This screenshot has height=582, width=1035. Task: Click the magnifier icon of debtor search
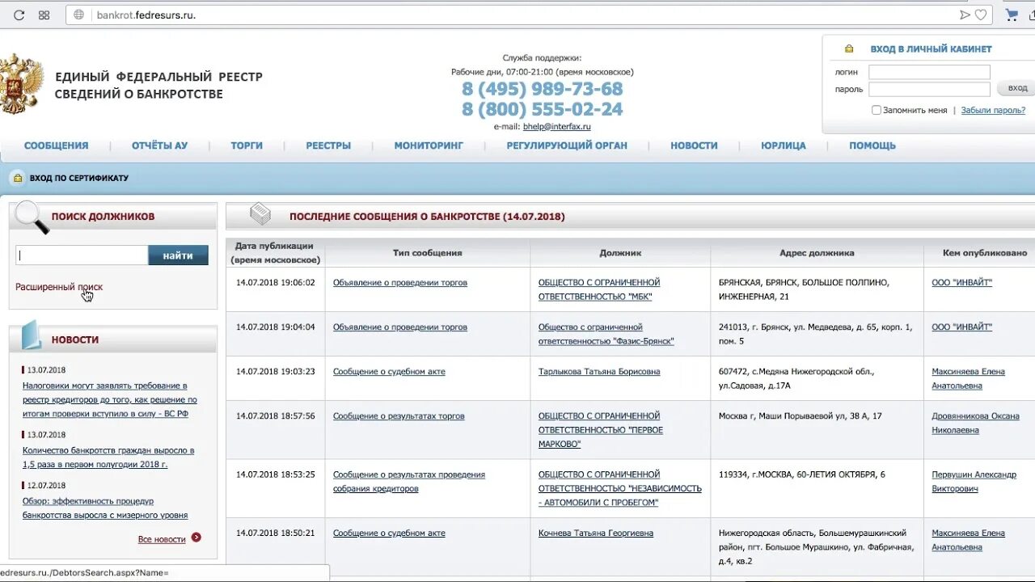(x=32, y=217)
